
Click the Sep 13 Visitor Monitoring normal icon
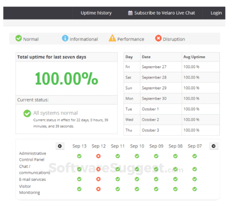click(79, 189)
